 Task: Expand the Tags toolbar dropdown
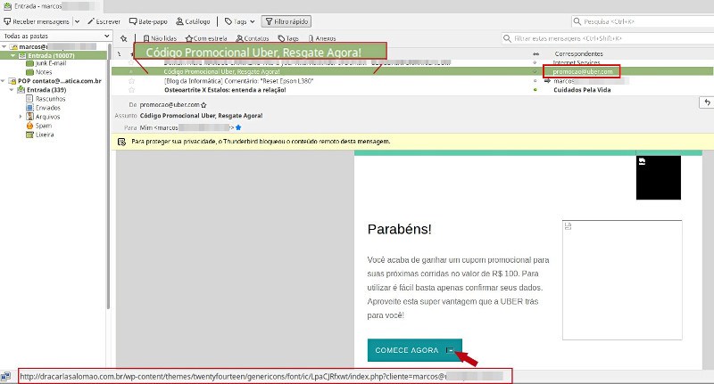(x=239, y=20)
